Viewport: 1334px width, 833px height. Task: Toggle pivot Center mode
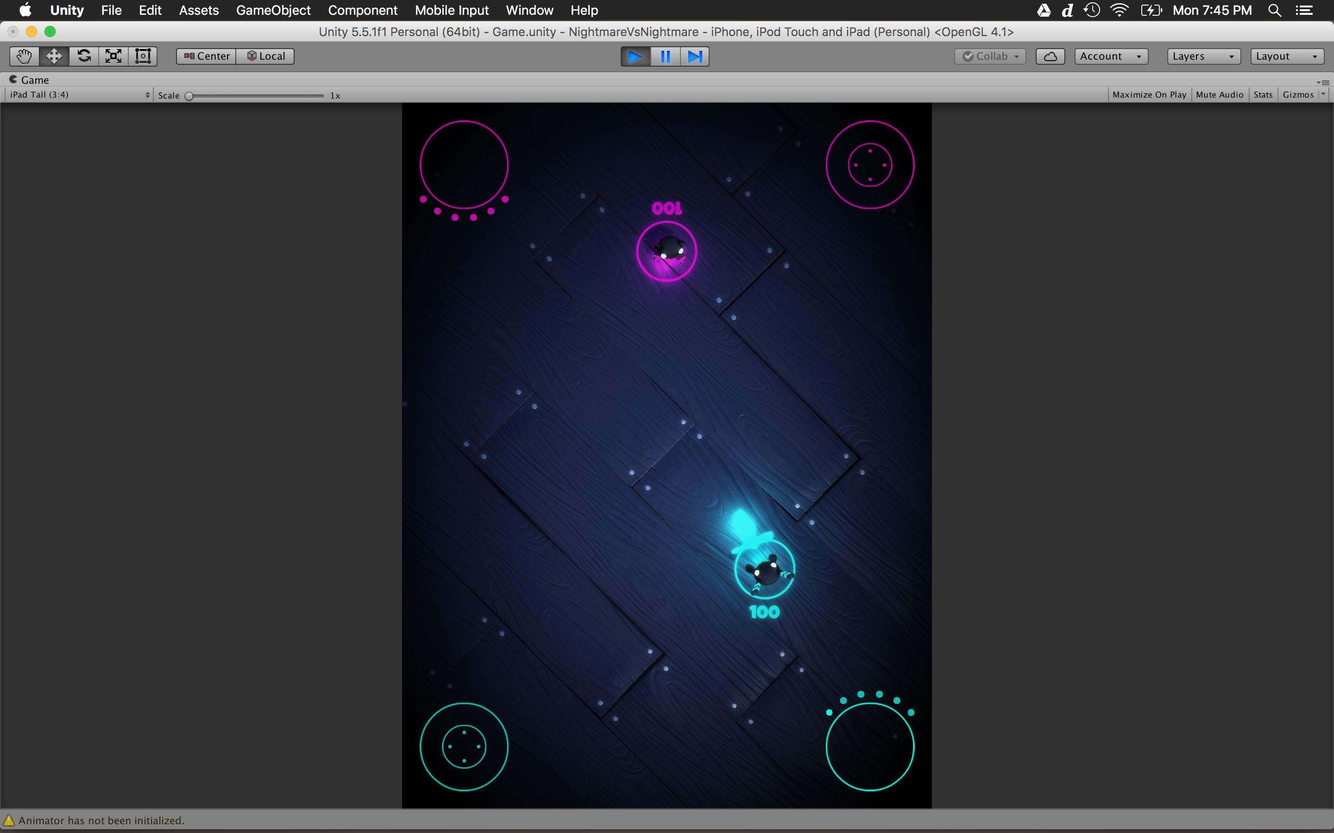point(207,56)
